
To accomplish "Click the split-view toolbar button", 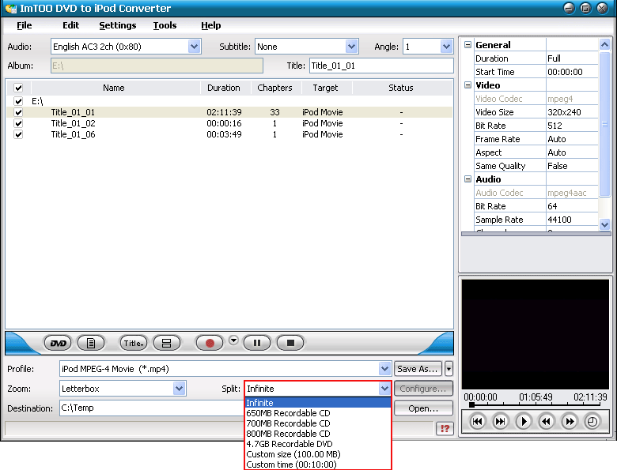I will 166,343.
